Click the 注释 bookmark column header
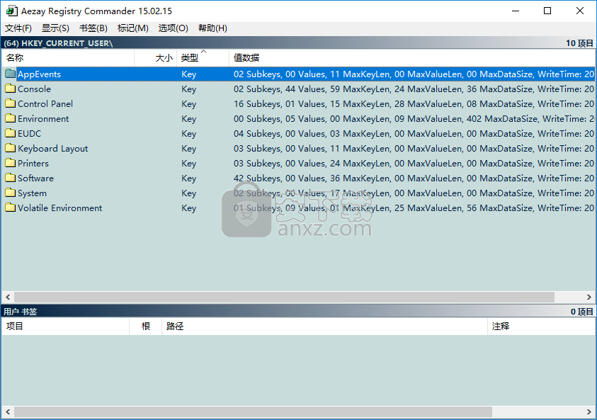This screenshot has height=420, width=597. click(x=541, y=327)
